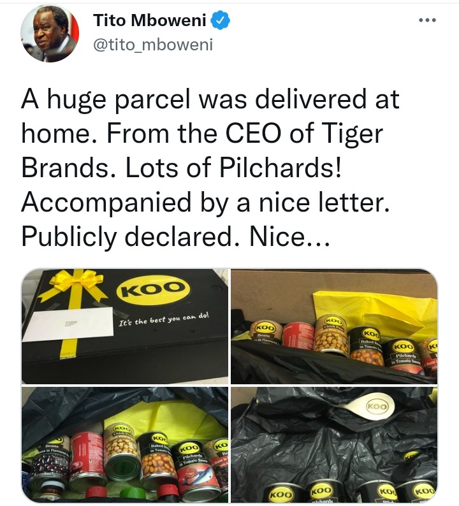View the top-right photo of cans in the box

click(x=334, y=326)
